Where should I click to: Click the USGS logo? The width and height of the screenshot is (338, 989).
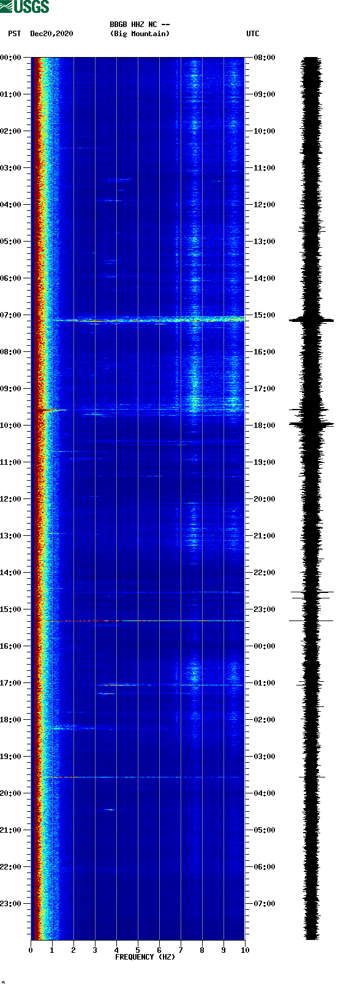(24, 7)
